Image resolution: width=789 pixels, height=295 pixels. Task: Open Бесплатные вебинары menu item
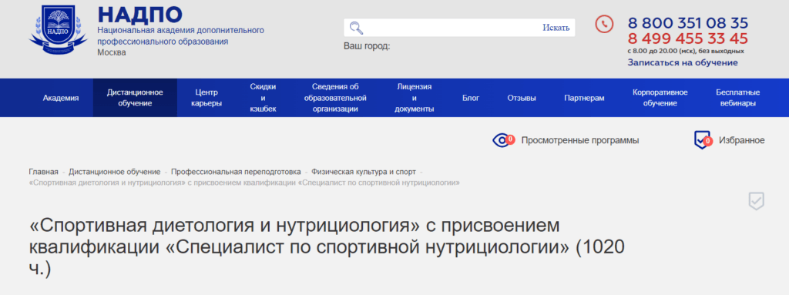click(737, 98)
